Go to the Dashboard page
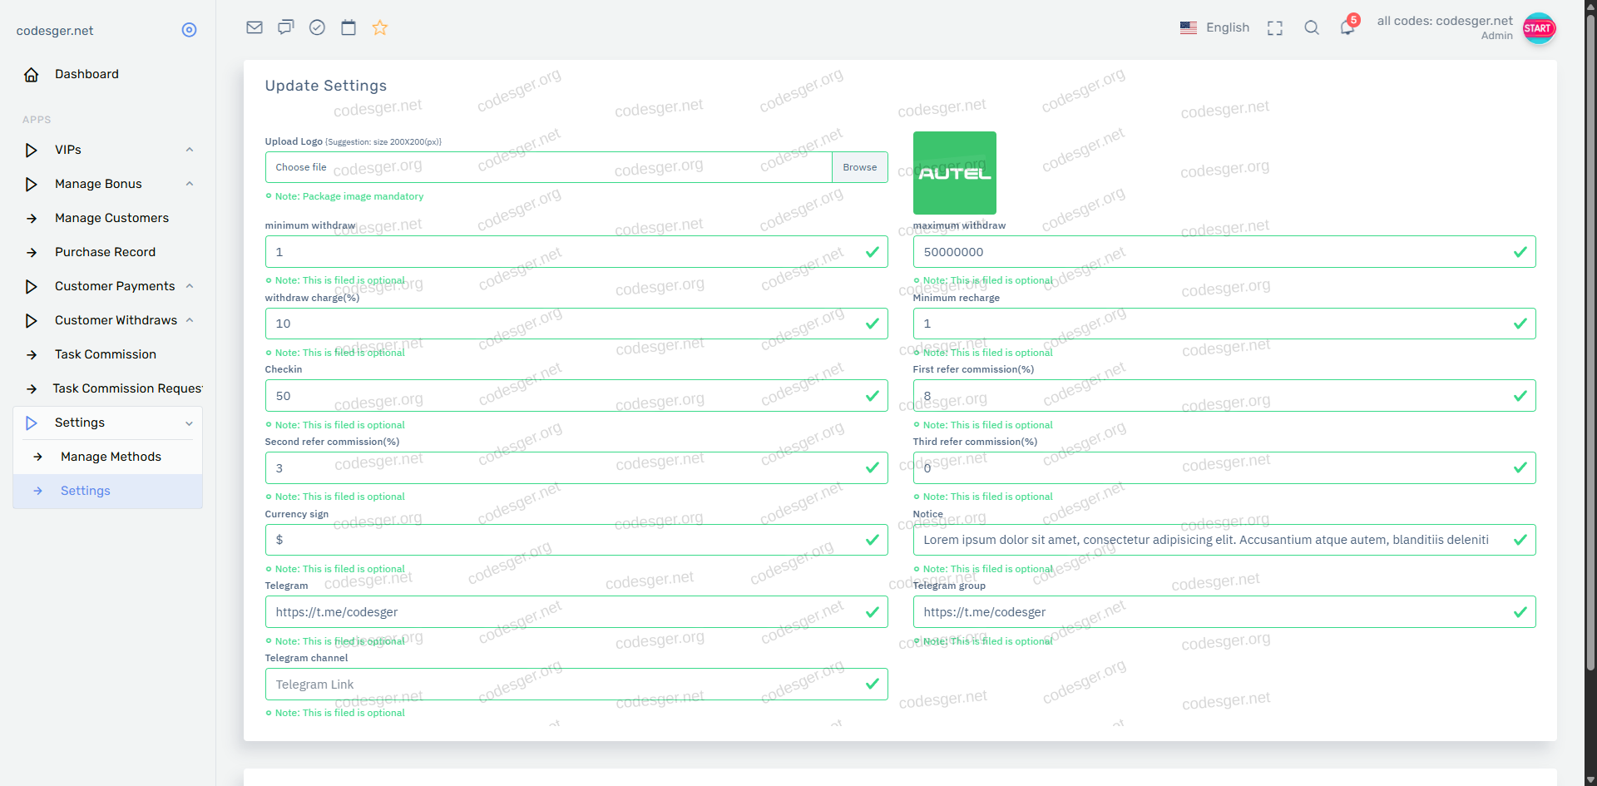This screenshot has width=1597, height=786. [x=87, y=74]
